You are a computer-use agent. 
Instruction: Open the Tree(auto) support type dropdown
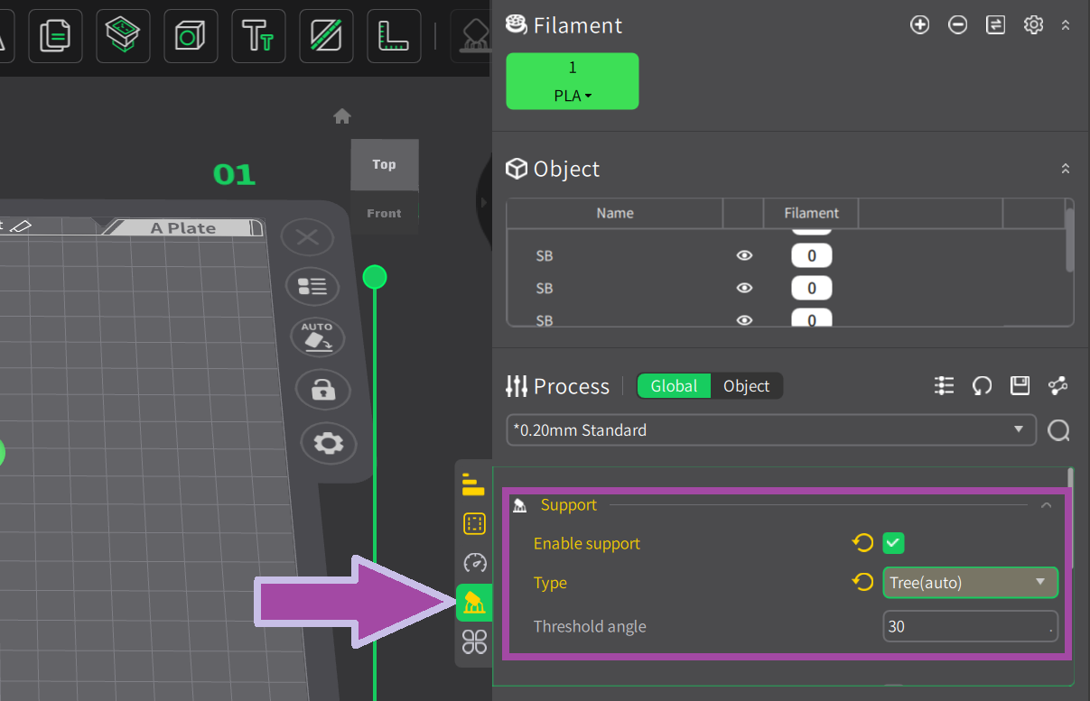click(969, 583)
